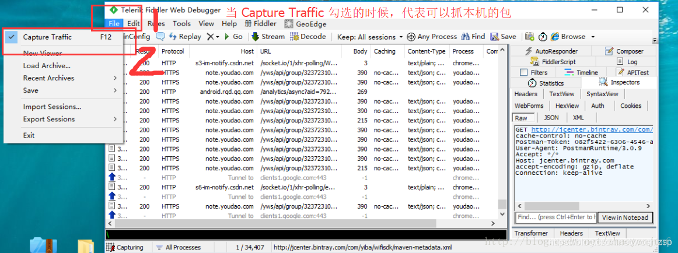
Task: Open the AutoResponder lightning tab
Action: pos(551,51)
